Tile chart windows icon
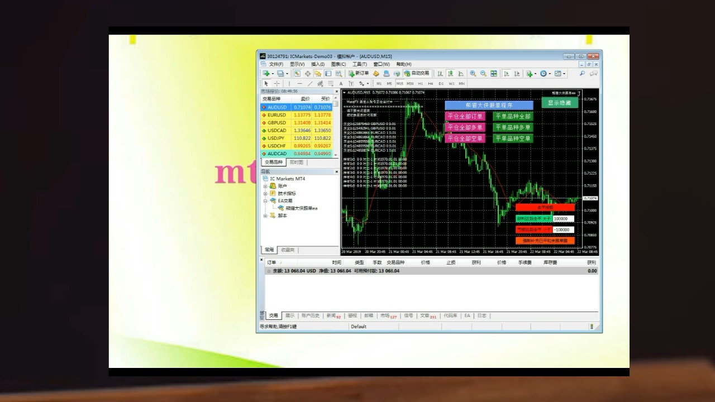Screen dimensions: 715x402 click(494, 74)
